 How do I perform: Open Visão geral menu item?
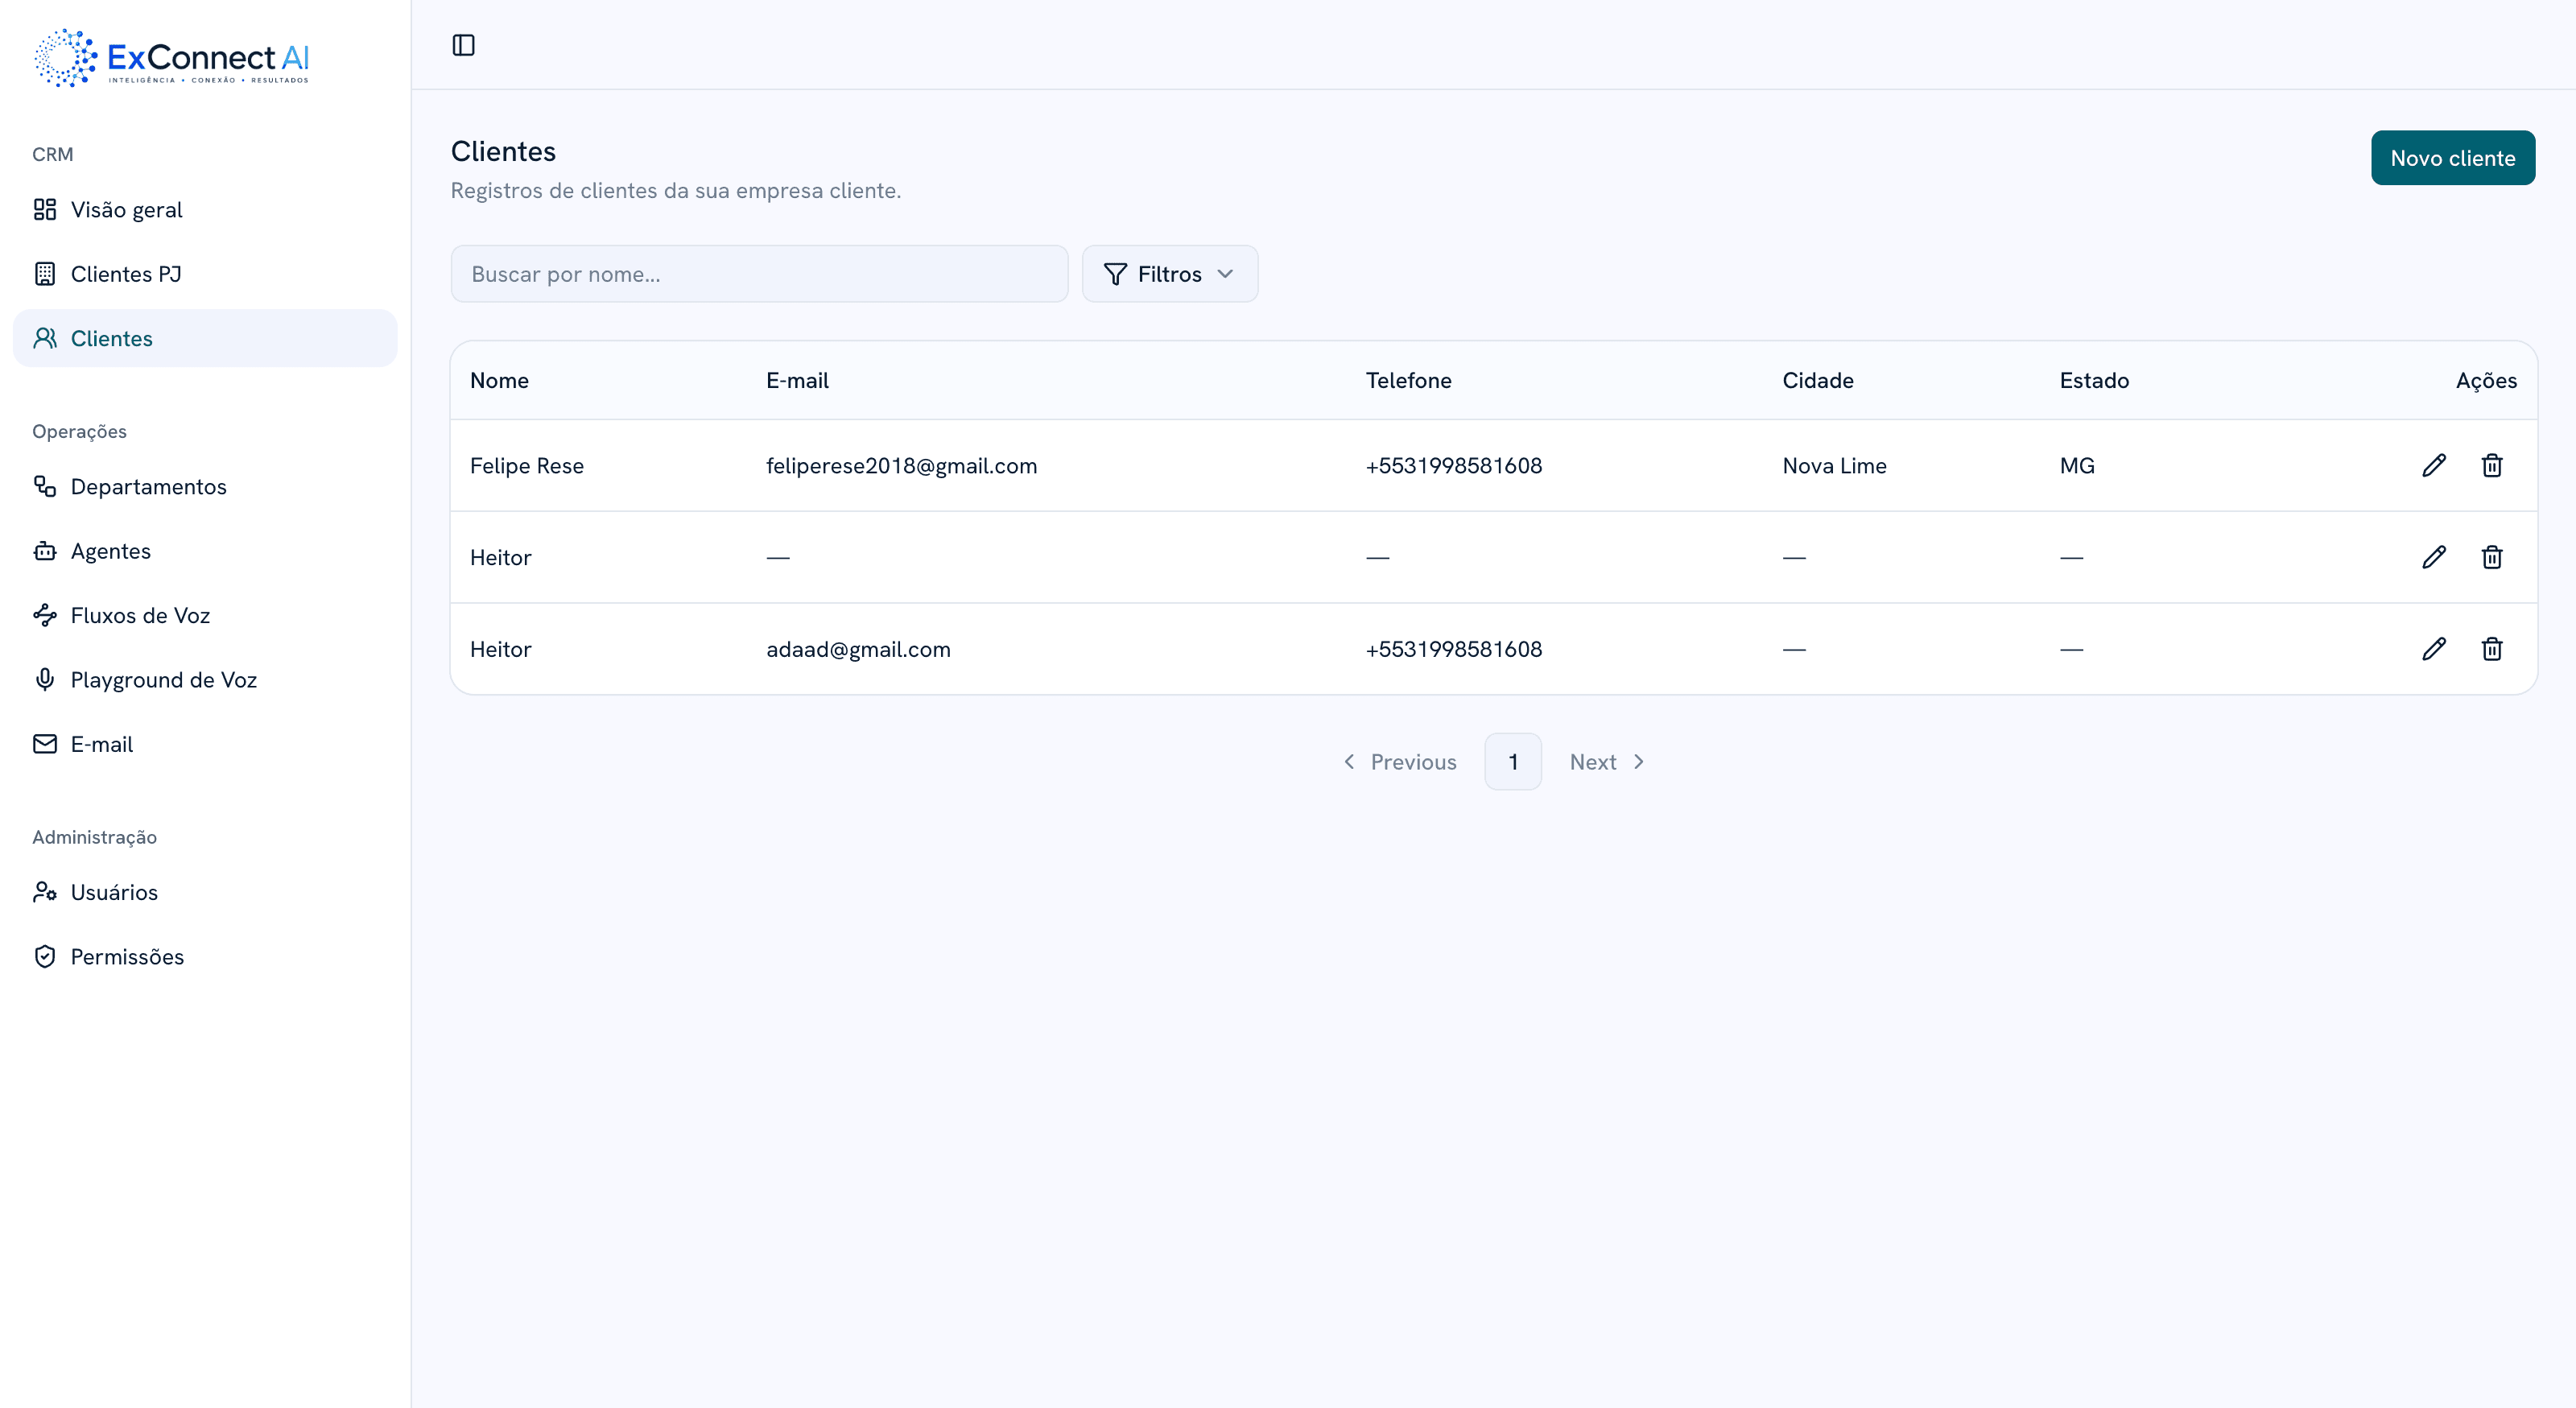click(x=205, y=209)
